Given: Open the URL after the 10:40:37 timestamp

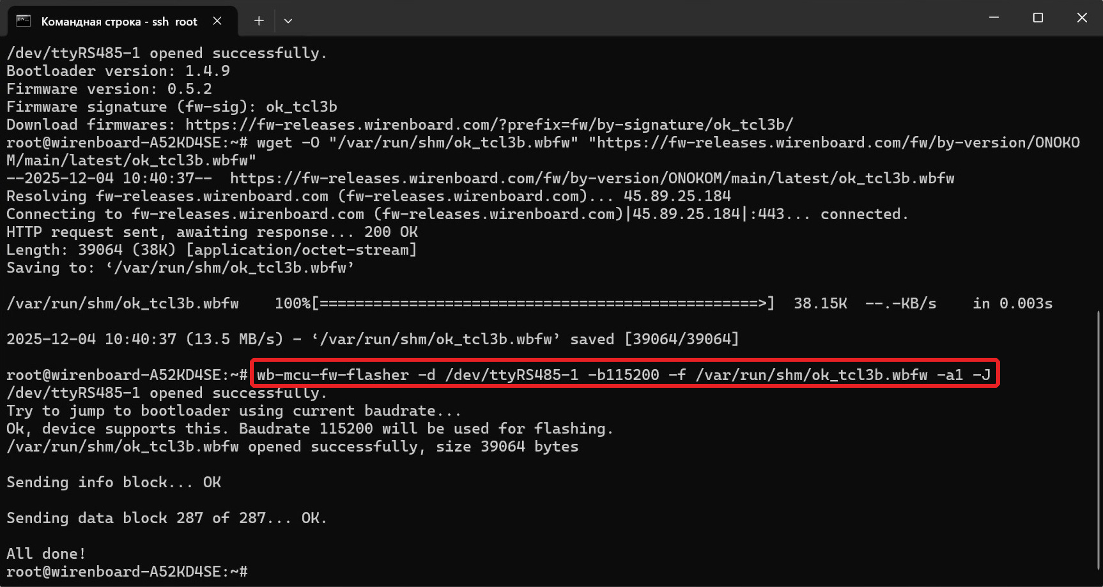Looking at the screenshot, I should [x=591, y=179].
